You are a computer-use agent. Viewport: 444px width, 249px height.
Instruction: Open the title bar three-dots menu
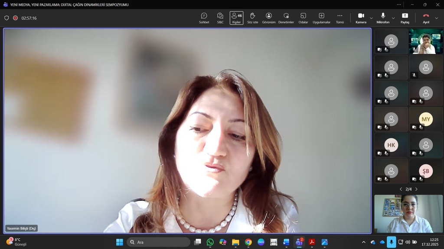click(399, 4)
